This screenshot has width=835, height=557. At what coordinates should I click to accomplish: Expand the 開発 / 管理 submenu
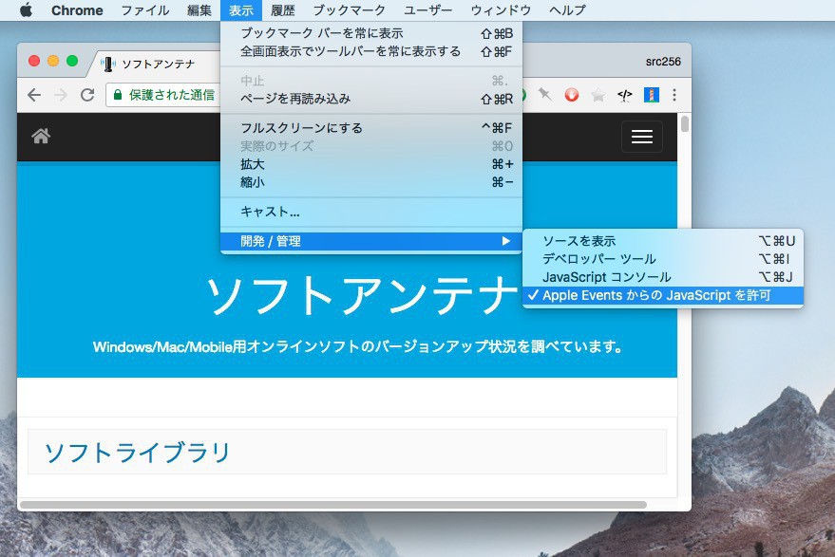coord(371,242)
